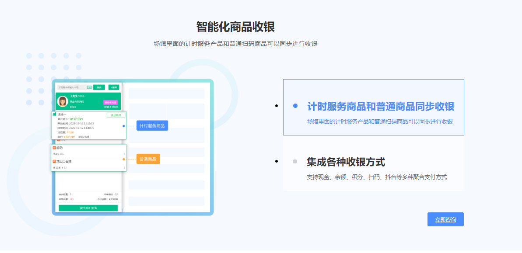Click the red product icon beside 脉动
Viewport: 522px width, 253px height.
click(54, 148)
